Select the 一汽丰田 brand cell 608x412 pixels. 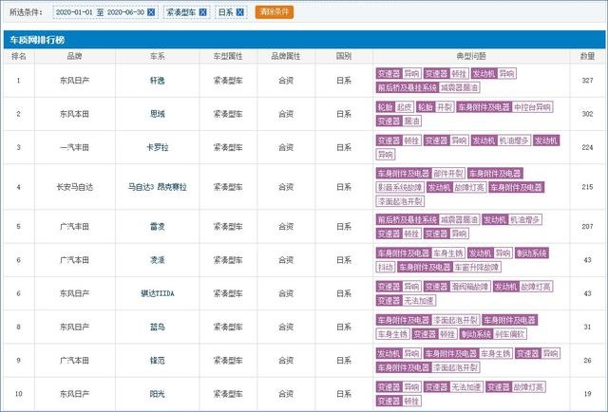click(74, 148)
